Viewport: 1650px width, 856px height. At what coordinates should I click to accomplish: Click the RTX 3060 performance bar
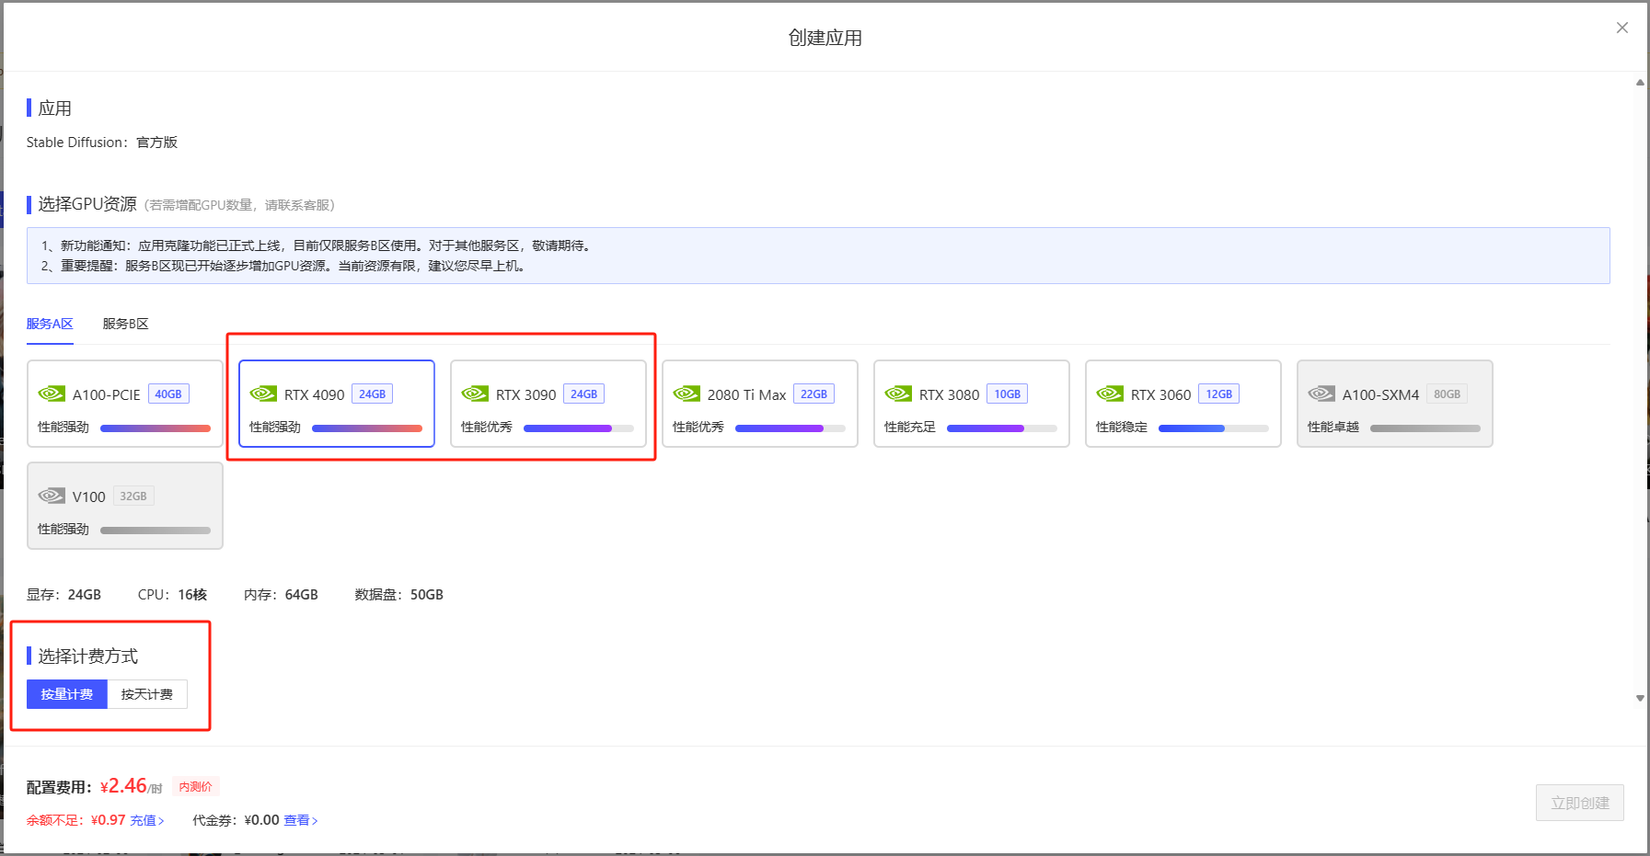click(1214, 428)
